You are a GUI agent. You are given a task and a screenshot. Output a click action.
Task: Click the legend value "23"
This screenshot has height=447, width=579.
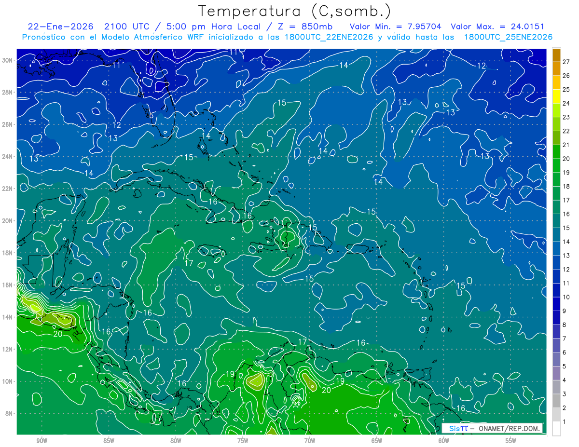(566, 117)
